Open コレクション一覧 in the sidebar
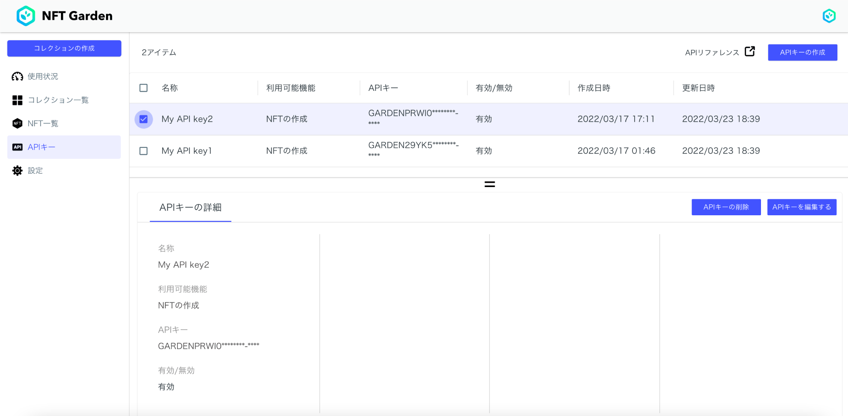 point(58,100)
